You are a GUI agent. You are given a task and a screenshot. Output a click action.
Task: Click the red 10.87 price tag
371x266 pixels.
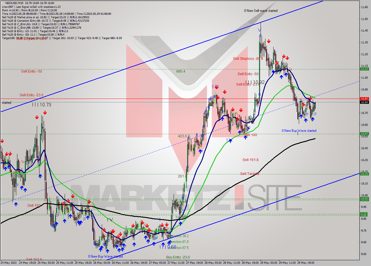(364, 99)
